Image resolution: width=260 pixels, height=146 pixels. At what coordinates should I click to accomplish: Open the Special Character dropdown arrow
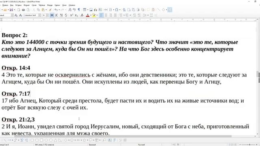point(120,10)
